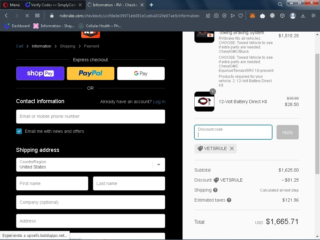Viewport: 320px width, 240px height.
Task: Click the Towing Braking System product thumbnail
Action: [x=204, y=37]
